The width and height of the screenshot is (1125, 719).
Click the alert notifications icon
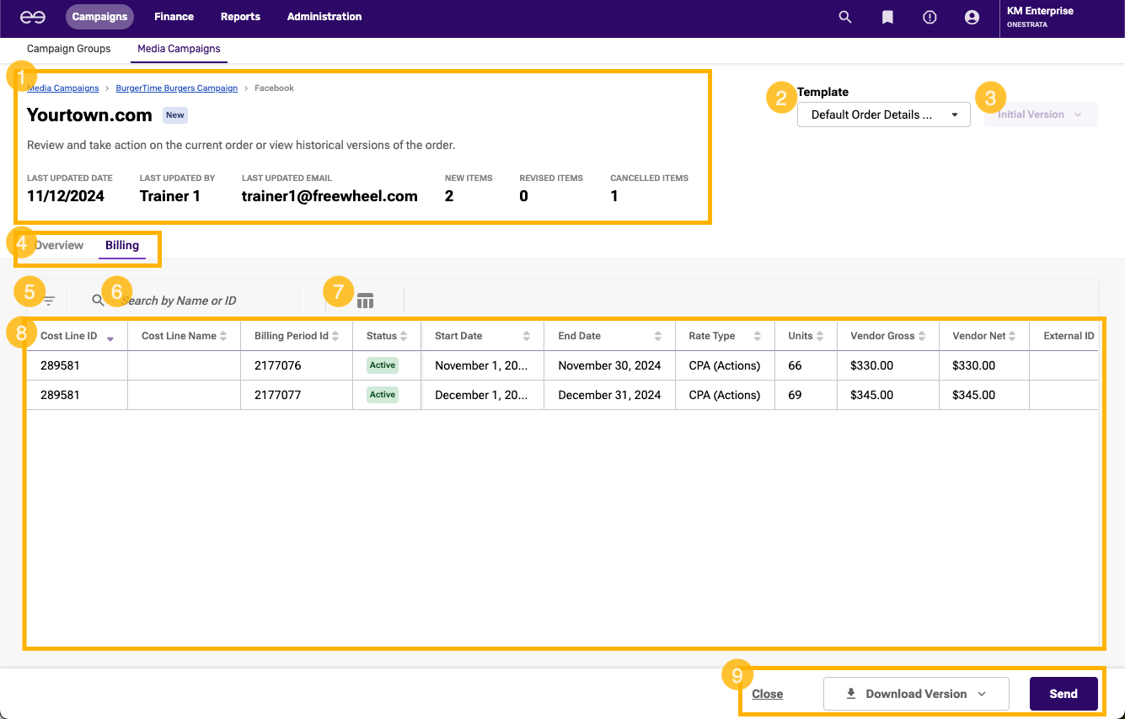click(929, 17)
